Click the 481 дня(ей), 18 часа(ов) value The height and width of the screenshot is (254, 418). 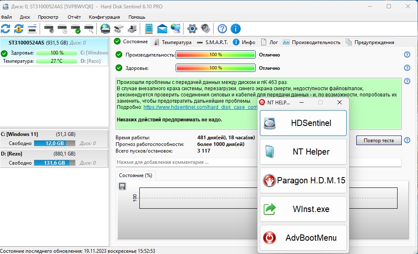click(x=226, y=138)
